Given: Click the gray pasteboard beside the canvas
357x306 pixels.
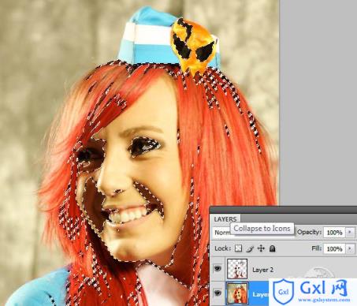Looking at the screenshot, I should 318,103.
